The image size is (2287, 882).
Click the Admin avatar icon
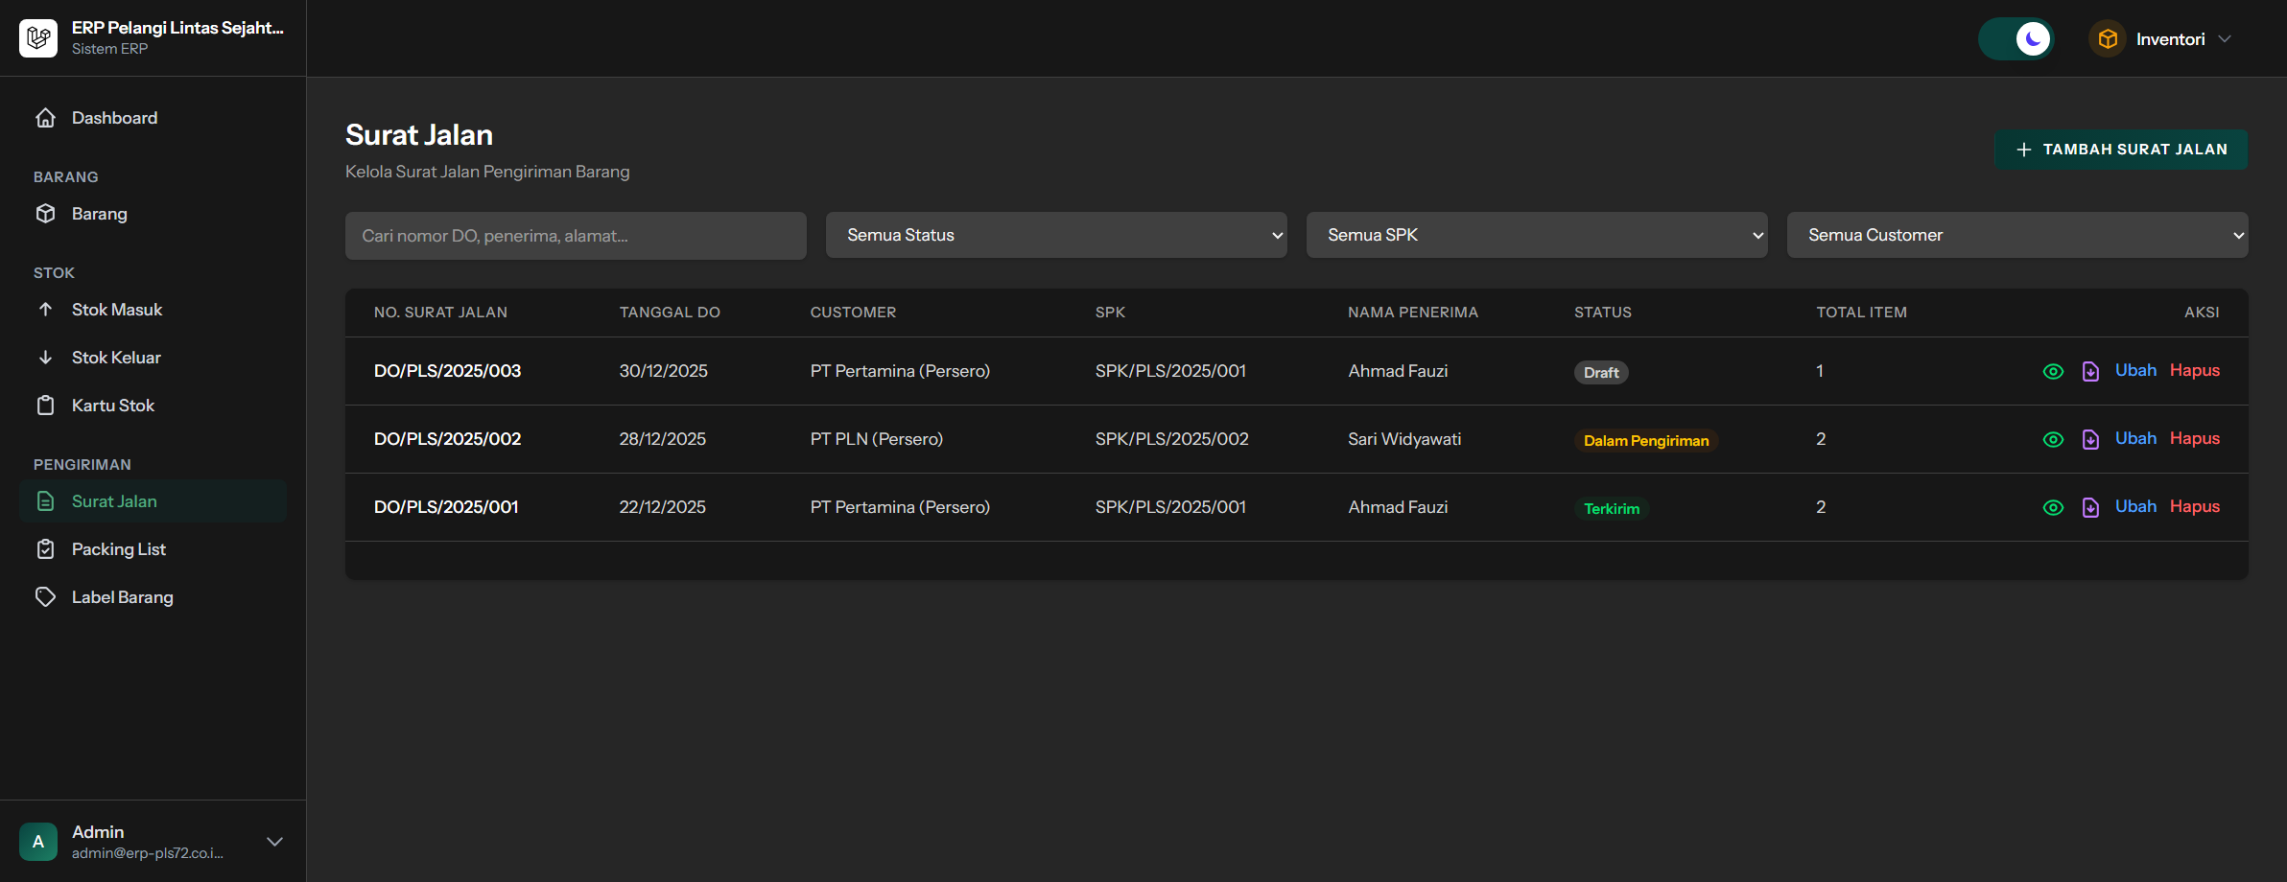[38, 842]
